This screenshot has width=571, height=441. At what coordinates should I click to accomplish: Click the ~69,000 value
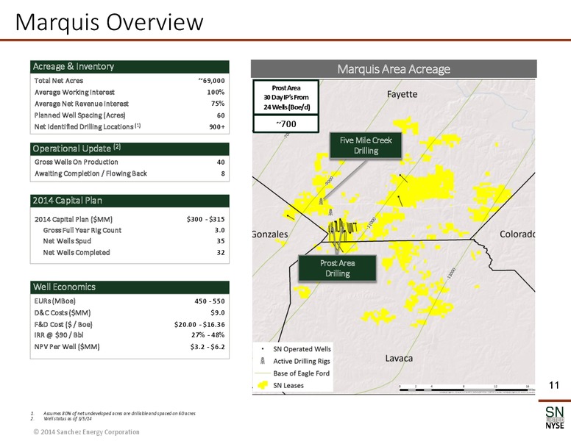coord(211,81)
